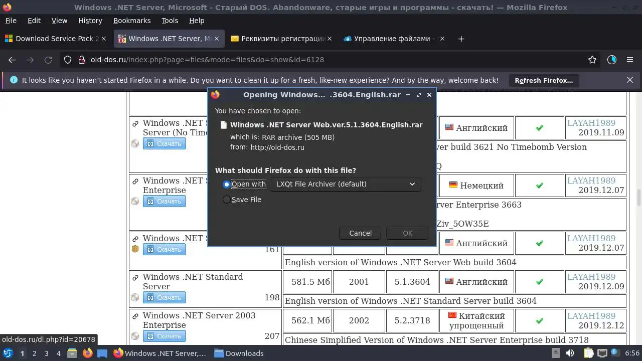The width and height of the screenshot is (642, 361).
Task: Click the 581.5 Мб size cell
Action: (307, 282)
